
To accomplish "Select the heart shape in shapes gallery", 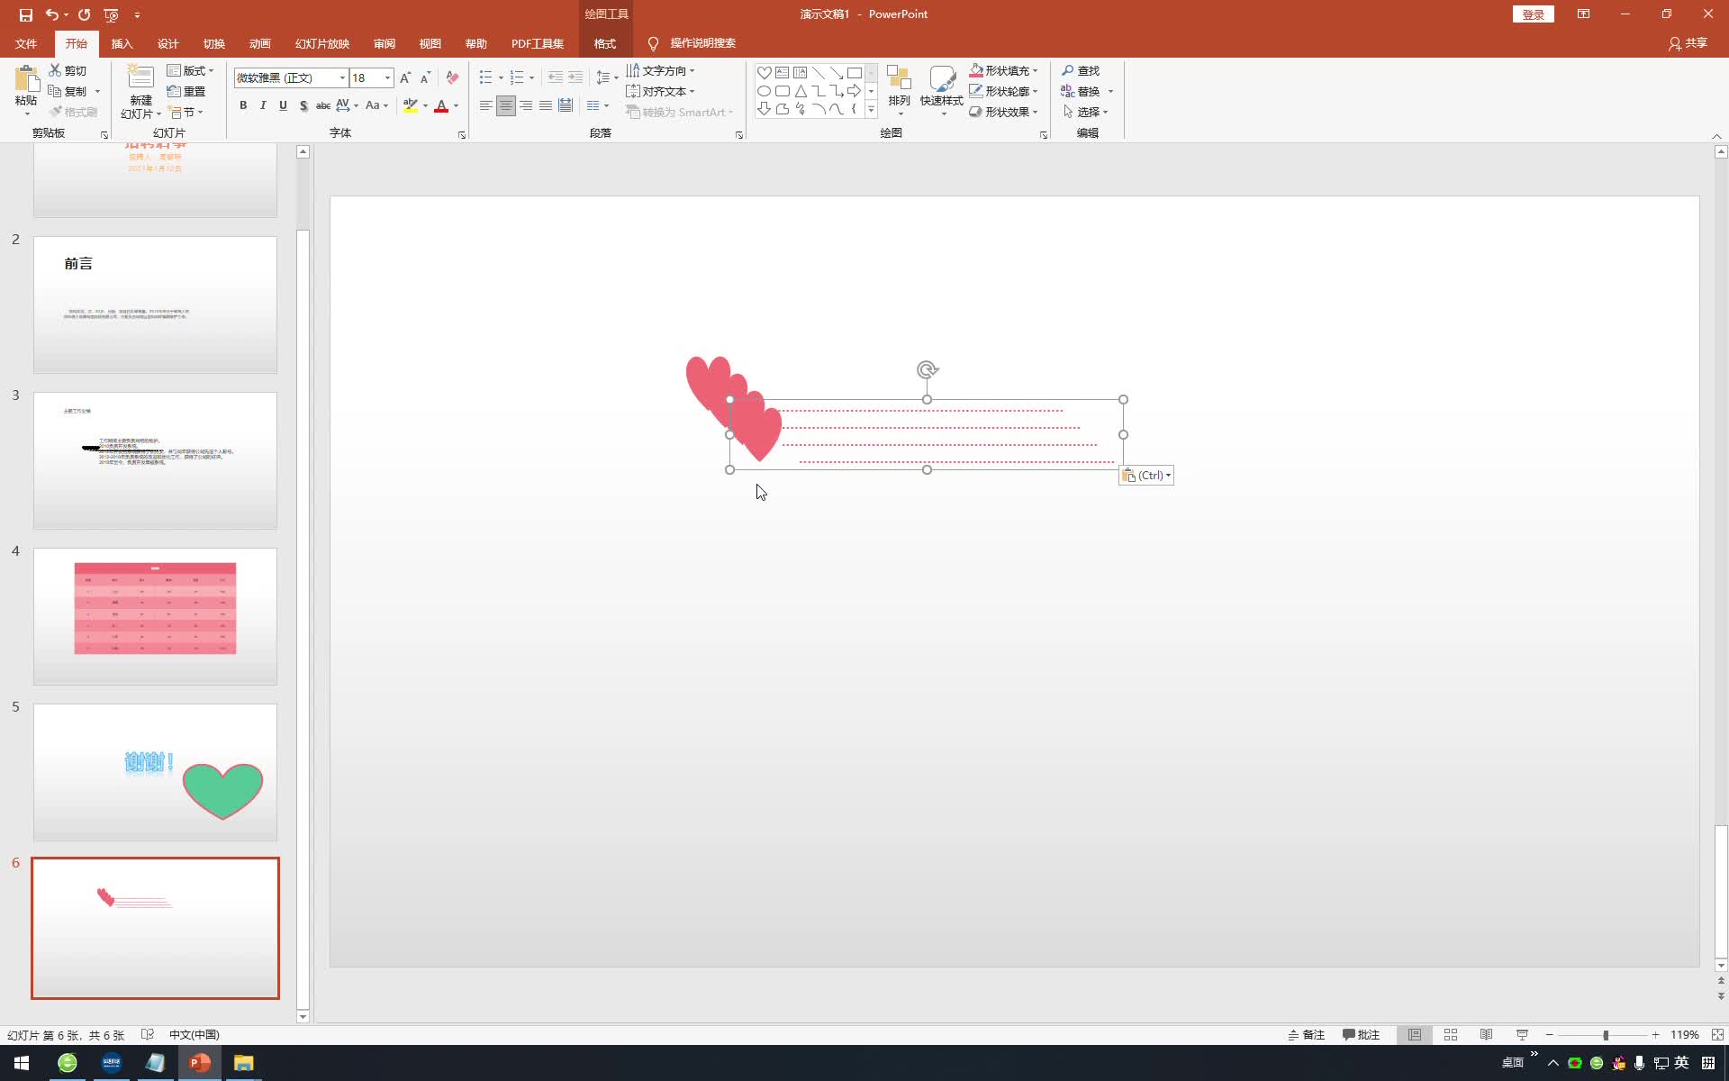I will click(x=764, y=73).
